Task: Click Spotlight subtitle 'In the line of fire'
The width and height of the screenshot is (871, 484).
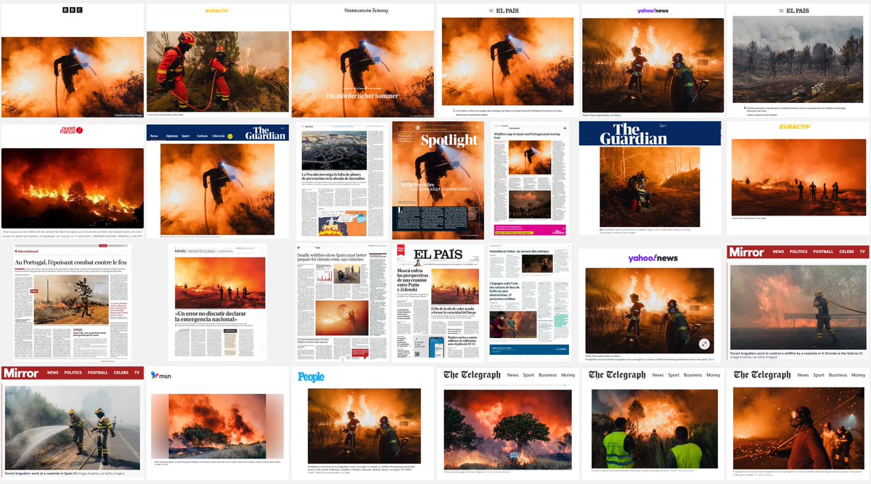Action: coord(419,184)
